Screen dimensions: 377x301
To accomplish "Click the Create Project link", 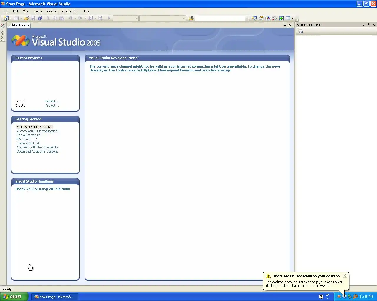I will click(52, 106).
